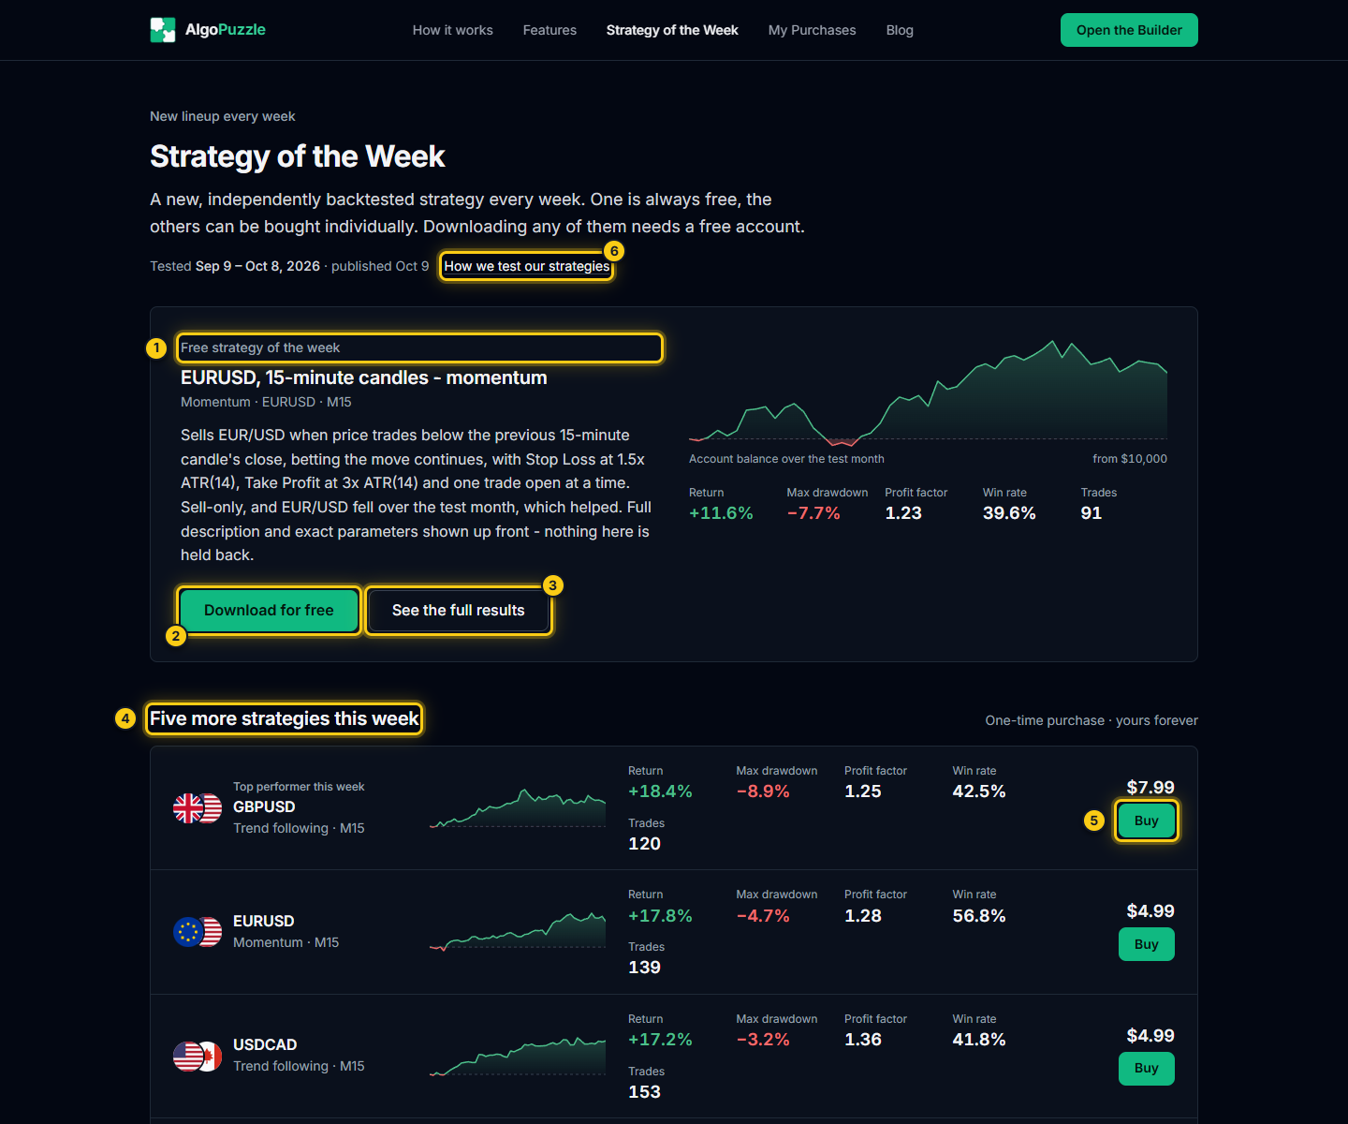Click the 'Momentum · EURUSD · M15' subtitle
Image resolution: width=1348 pixels, height=1124 pixels.
coord(266,402)
